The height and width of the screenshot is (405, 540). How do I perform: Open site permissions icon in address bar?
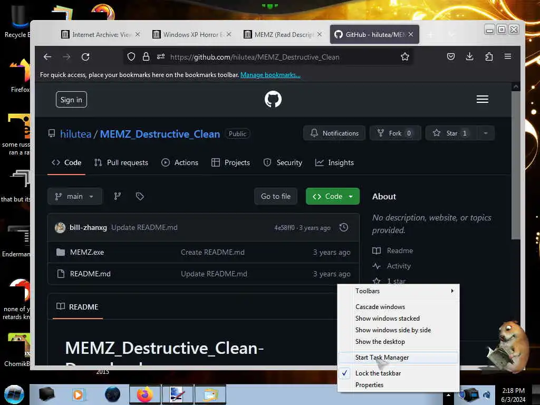click(161, 56)
